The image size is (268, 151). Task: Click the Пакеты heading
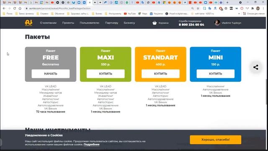tap(37, 37)
